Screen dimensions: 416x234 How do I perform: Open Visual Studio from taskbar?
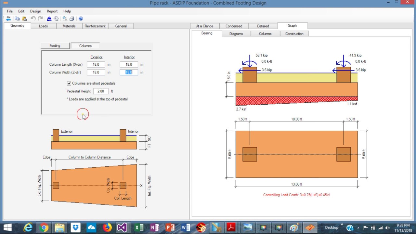pos(123,227)
